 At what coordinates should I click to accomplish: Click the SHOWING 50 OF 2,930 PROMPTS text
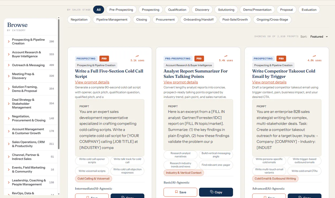pyautogui.click(x=276, y=36)
